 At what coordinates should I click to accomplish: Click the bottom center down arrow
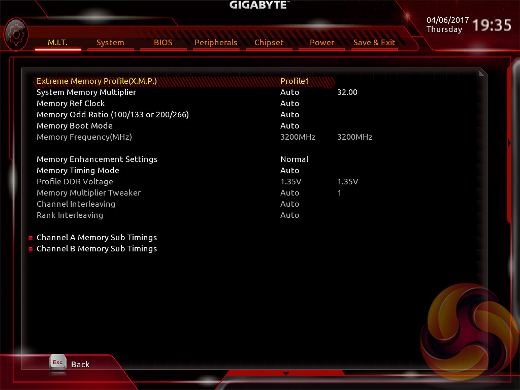click(x=286, y=374)
